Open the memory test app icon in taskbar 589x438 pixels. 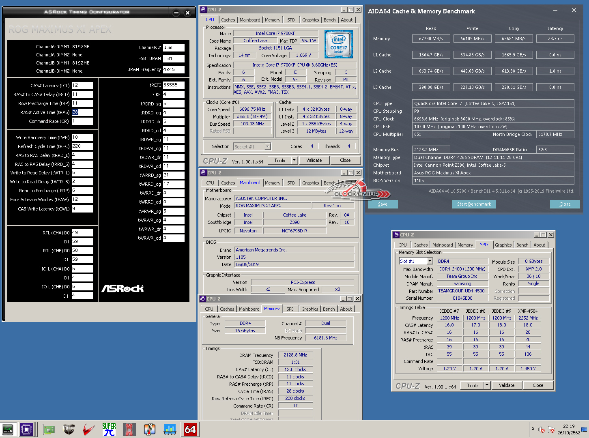click(x=8, y=429)
